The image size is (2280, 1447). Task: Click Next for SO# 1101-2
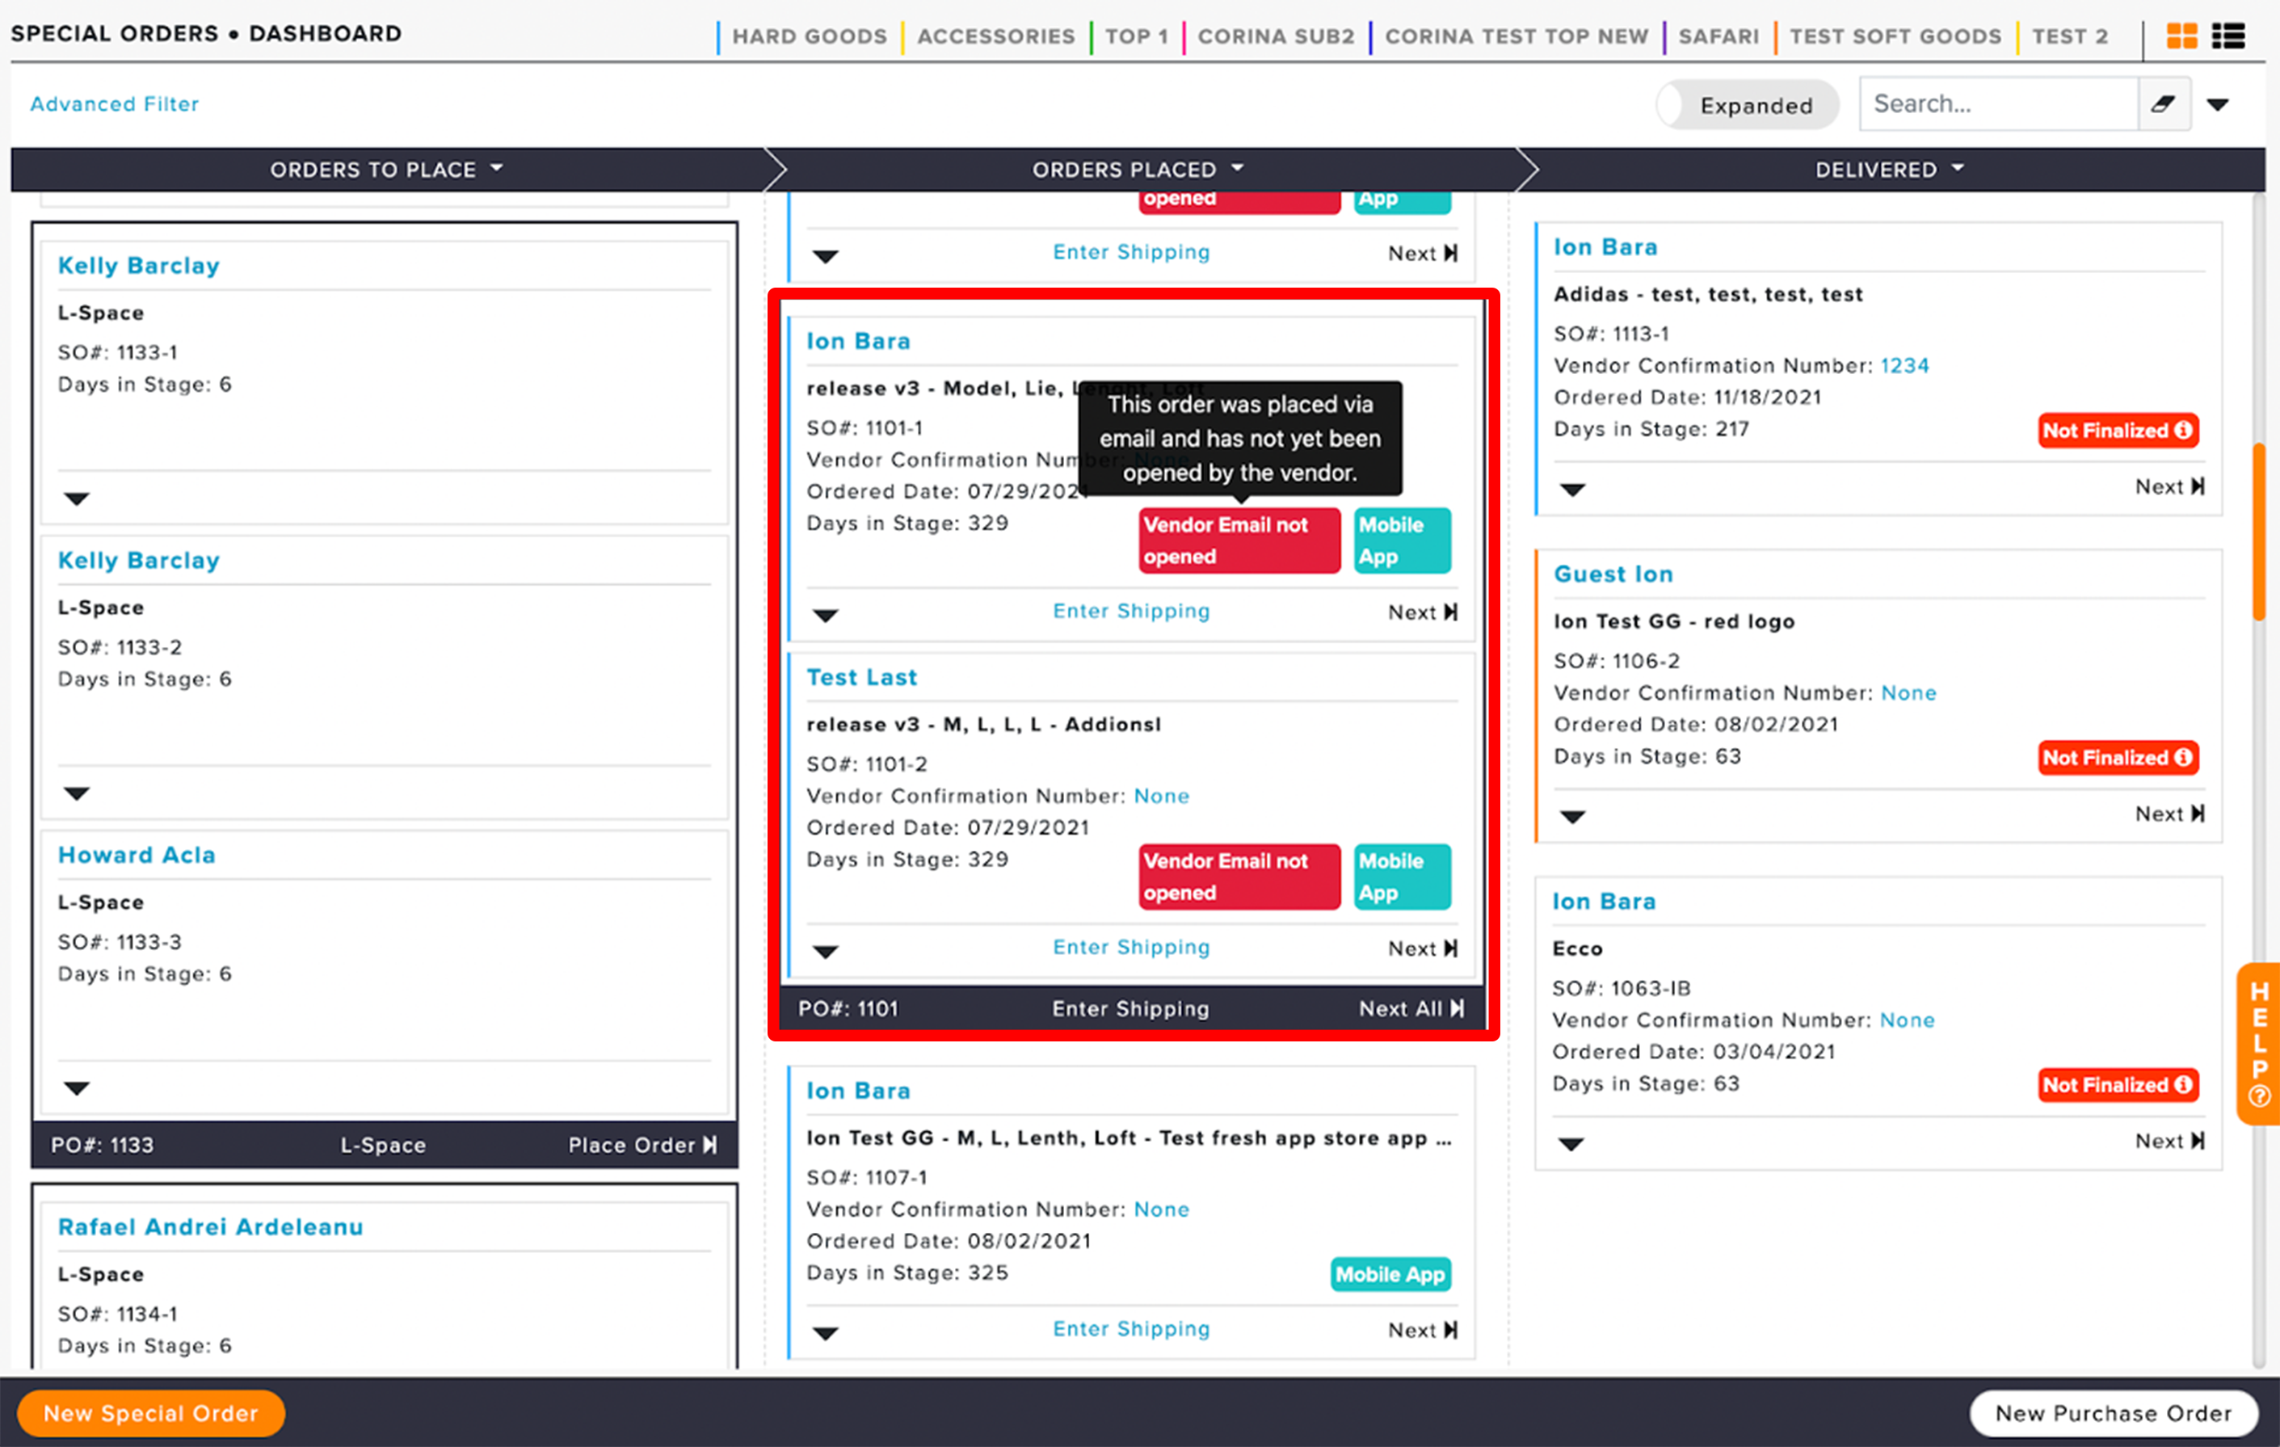coord(1422,949)
